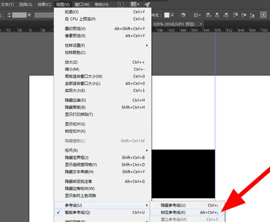Image resolution: width=270 pixels, height=222 pixels.
Task: Choose 画板适合窗口大小(W) menu entry
Action: (x=84, y=76)
